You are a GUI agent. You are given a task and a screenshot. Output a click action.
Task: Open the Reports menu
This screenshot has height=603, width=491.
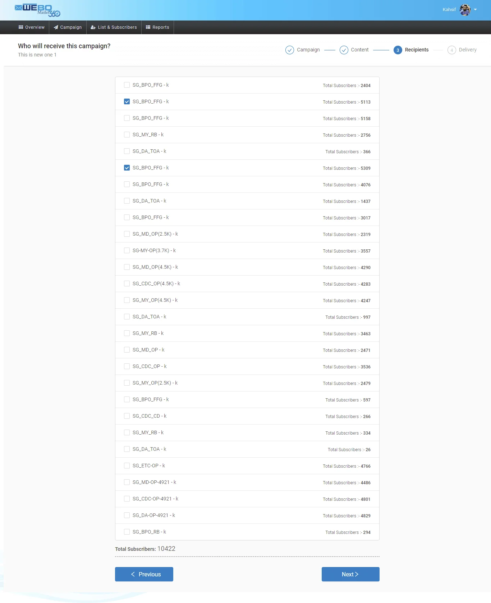coord(157,27)
